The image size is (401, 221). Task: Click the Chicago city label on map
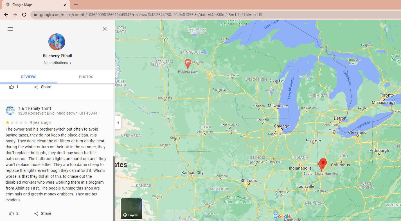coord(281,126)
